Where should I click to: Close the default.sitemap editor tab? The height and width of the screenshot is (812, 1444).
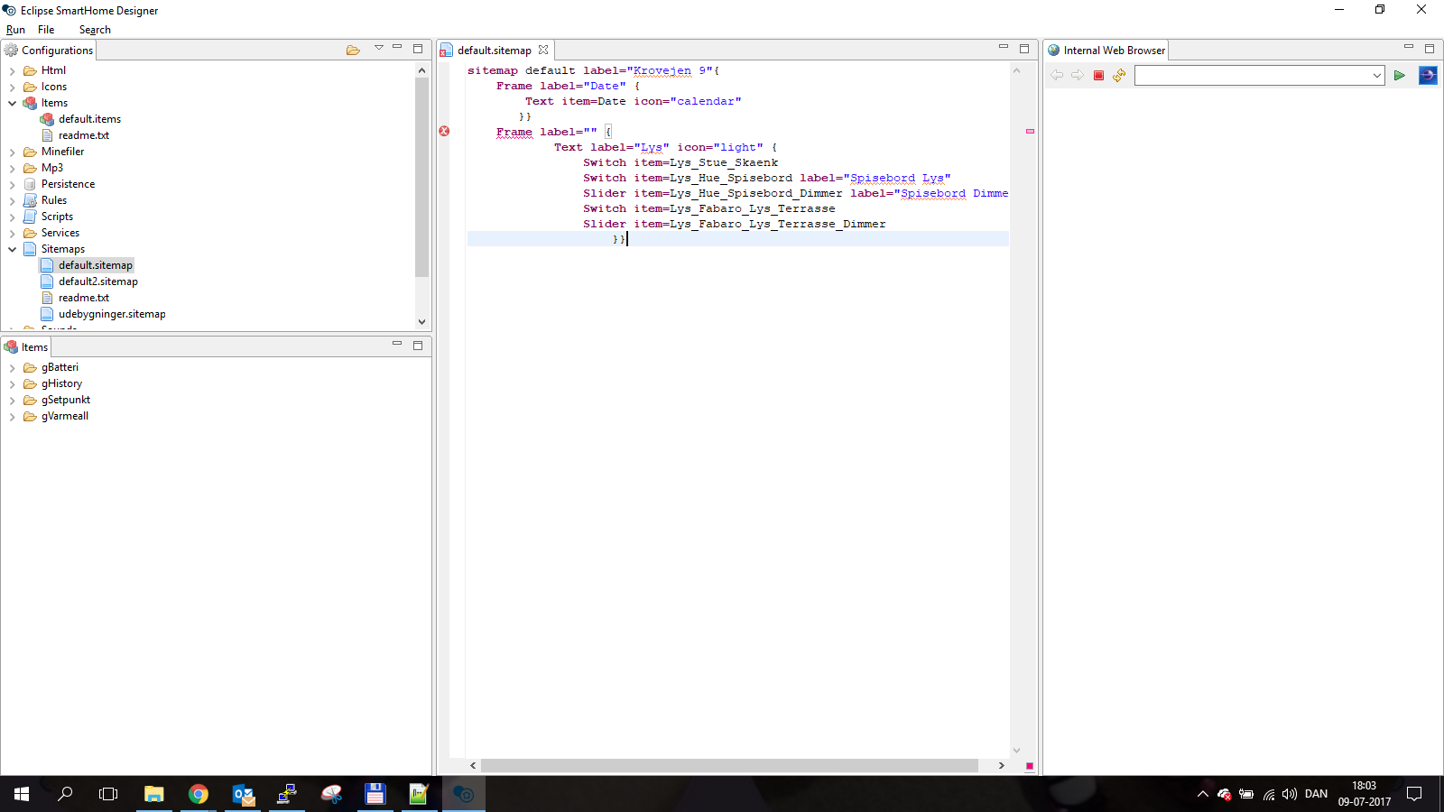pos(543,51)
